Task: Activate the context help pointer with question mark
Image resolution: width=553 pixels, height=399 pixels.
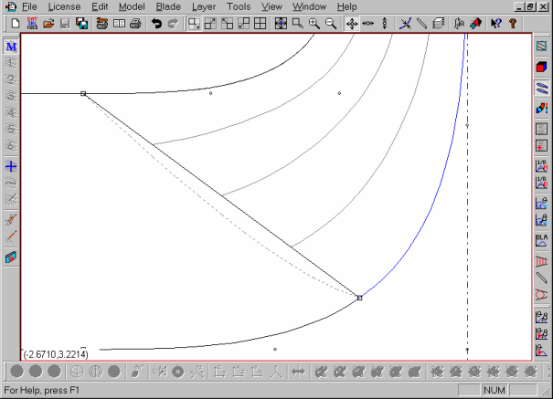Action: [x=496, y=24]
